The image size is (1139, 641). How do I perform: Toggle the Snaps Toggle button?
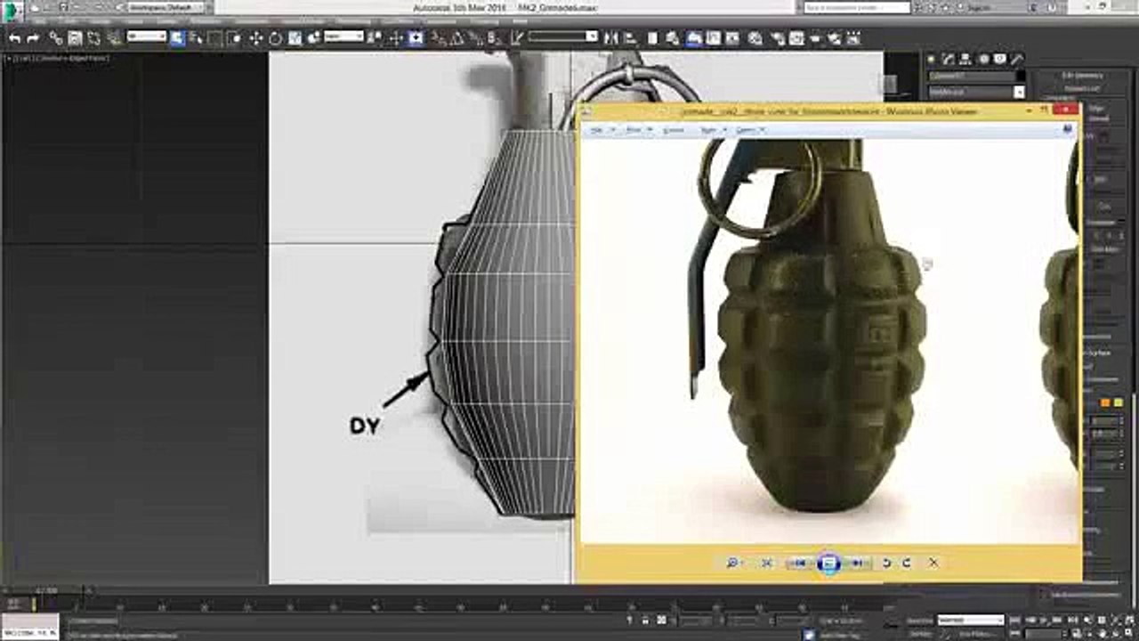click(439, 38)
